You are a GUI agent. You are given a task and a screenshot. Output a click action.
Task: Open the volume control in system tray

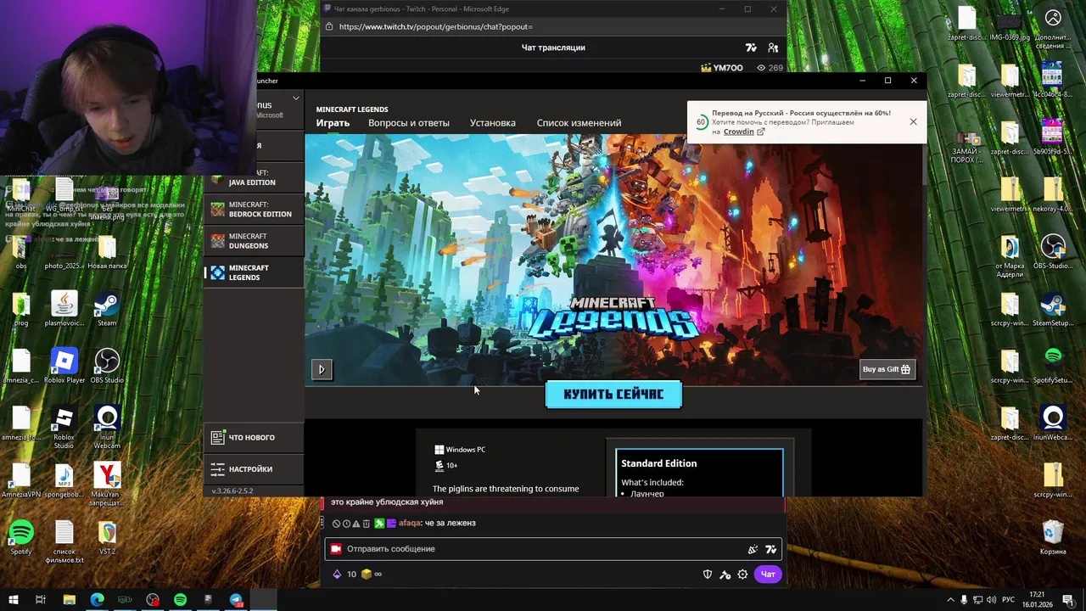pos(991,600)
